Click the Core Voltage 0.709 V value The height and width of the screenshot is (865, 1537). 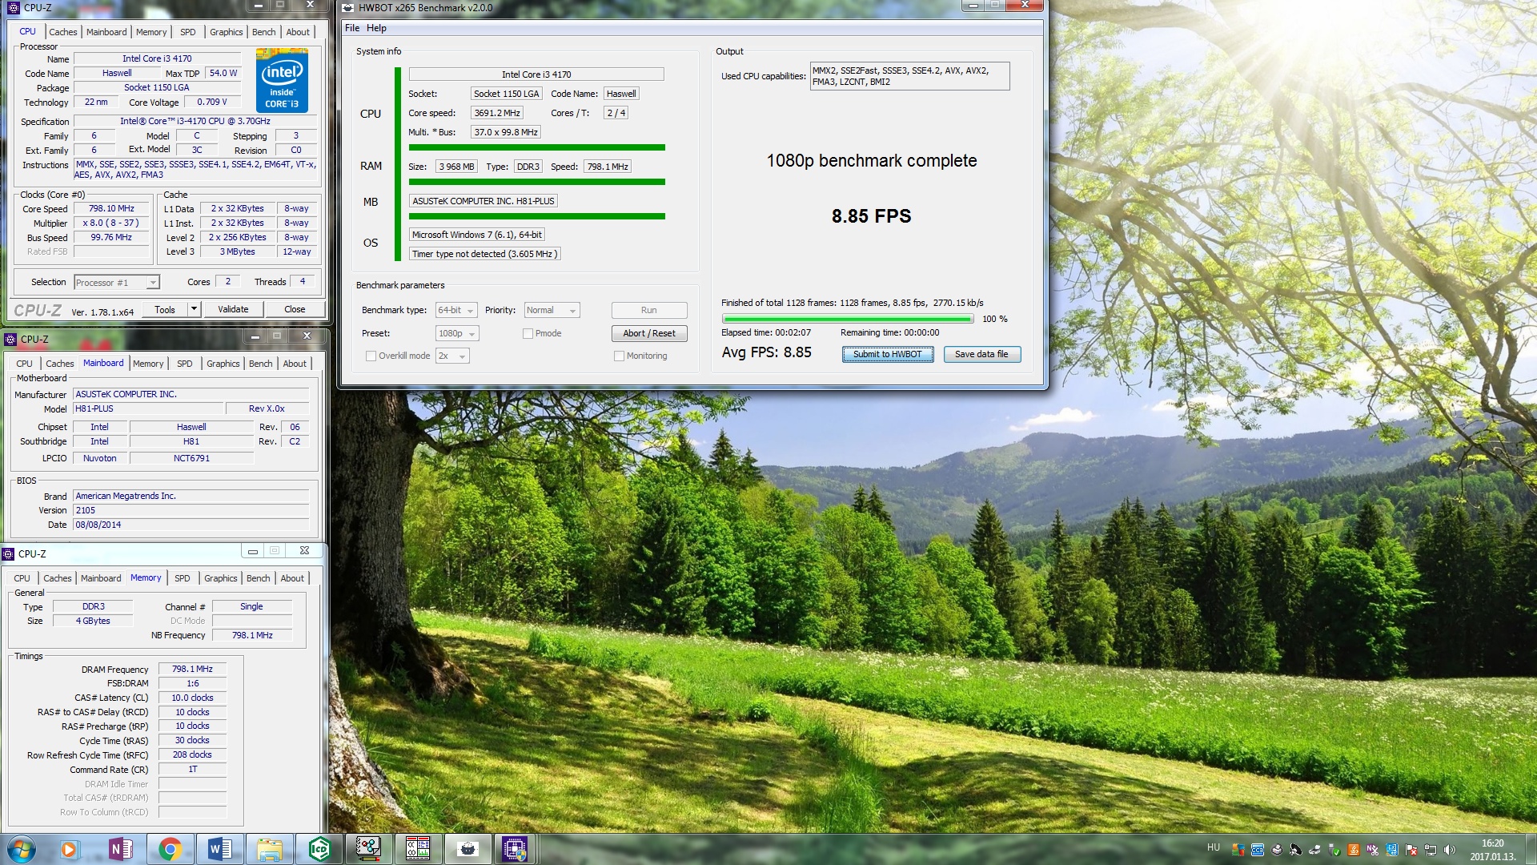(x=211, y=103)
